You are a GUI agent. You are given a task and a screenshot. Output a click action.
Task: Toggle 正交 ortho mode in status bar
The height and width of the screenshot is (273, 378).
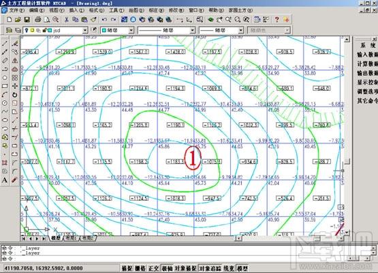point(153,268)
